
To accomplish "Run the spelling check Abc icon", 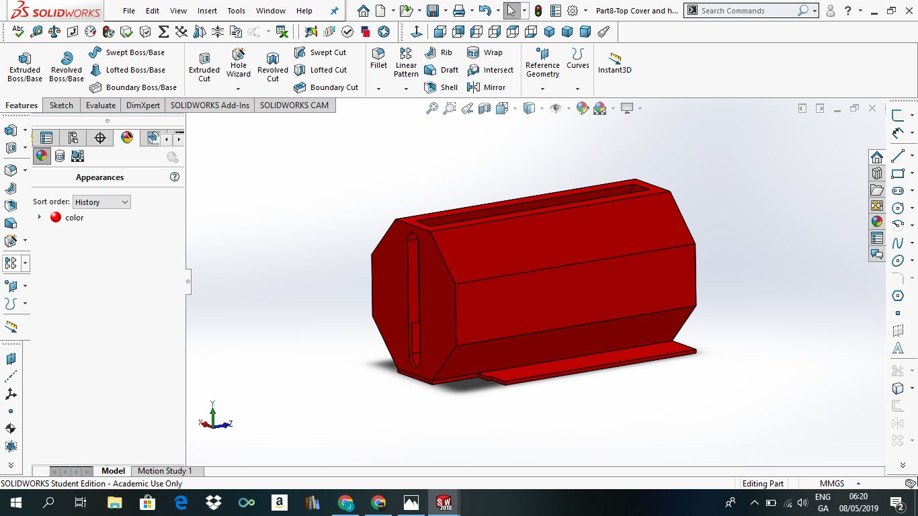I will point(18,32).
